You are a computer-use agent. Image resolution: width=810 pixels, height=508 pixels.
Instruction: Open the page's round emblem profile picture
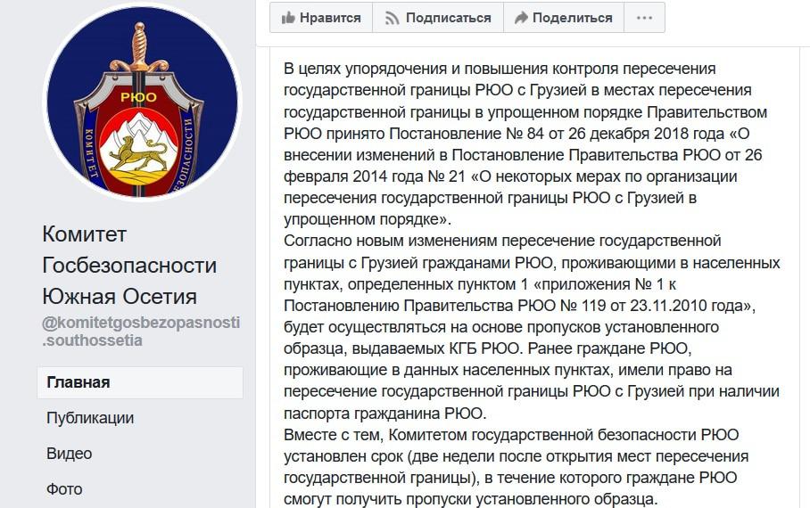click(143, 103)
